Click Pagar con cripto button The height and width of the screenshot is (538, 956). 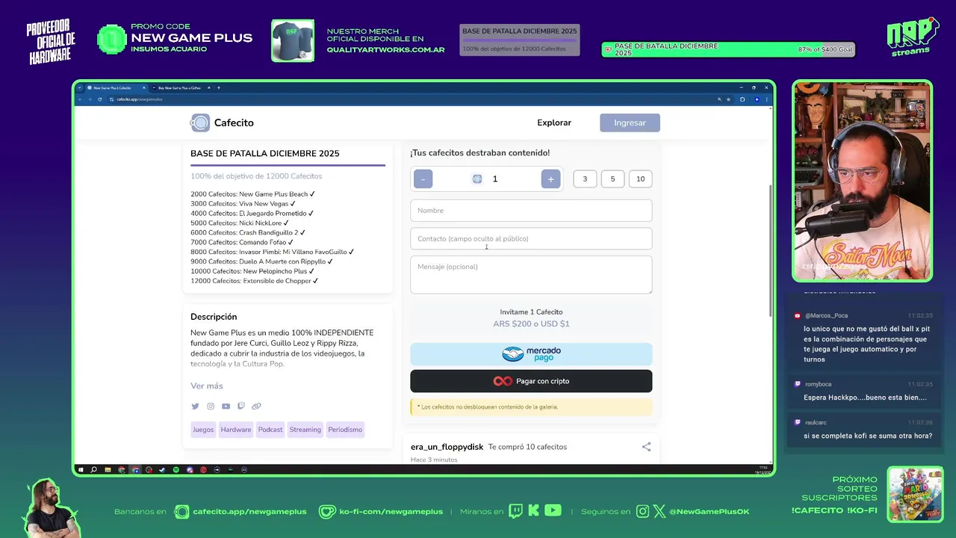click(x=531, y=381)
